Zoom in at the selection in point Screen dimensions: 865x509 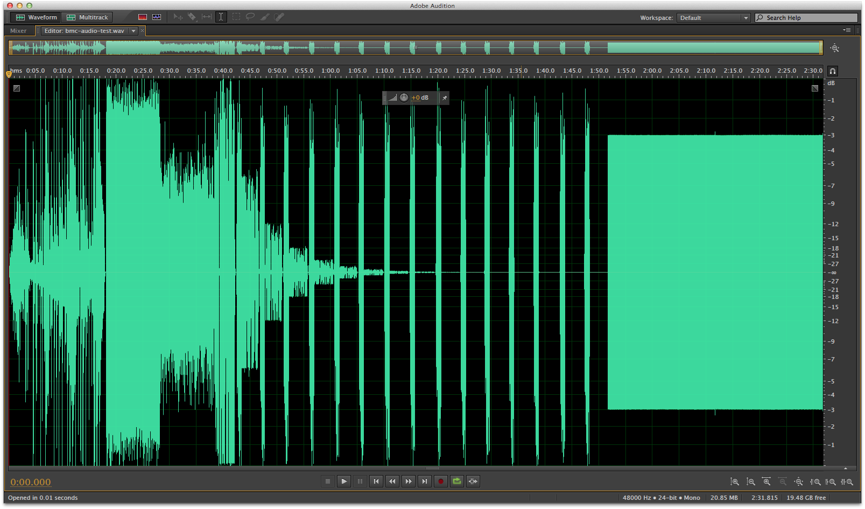click(x=815, y=482)
